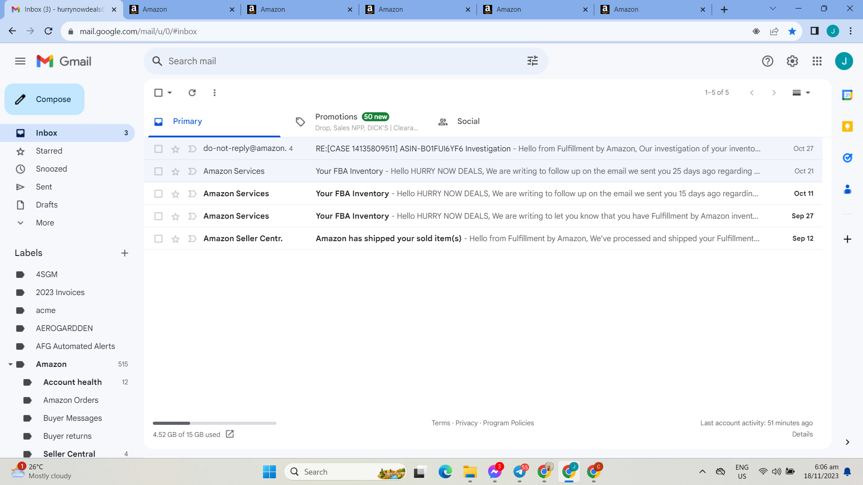Show side panel chevron at bottom right
863x485 pixels.
click(x=847, y=442)
